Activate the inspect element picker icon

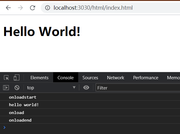pyautogui.click(x=6, y=78)
